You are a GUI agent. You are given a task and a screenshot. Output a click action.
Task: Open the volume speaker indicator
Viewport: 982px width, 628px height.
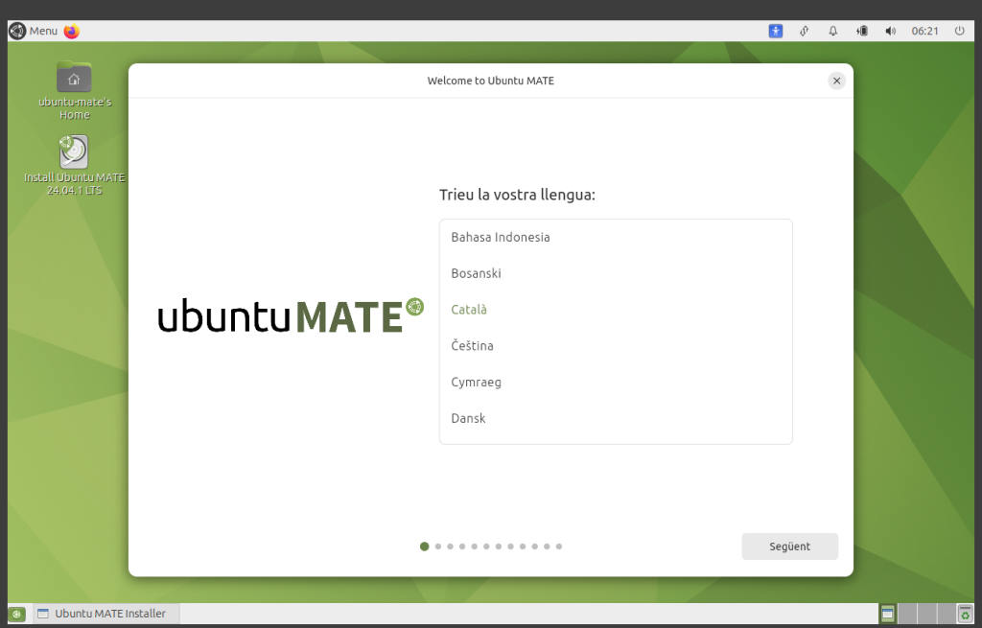pos(890,31)
